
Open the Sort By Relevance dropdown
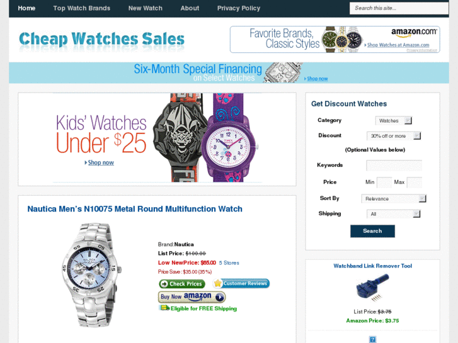pyautogui.click(x=394, y=199)
